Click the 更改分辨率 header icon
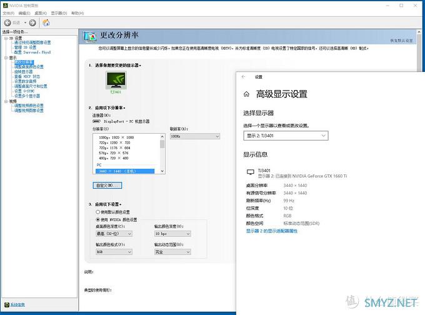 pos(90,36)
